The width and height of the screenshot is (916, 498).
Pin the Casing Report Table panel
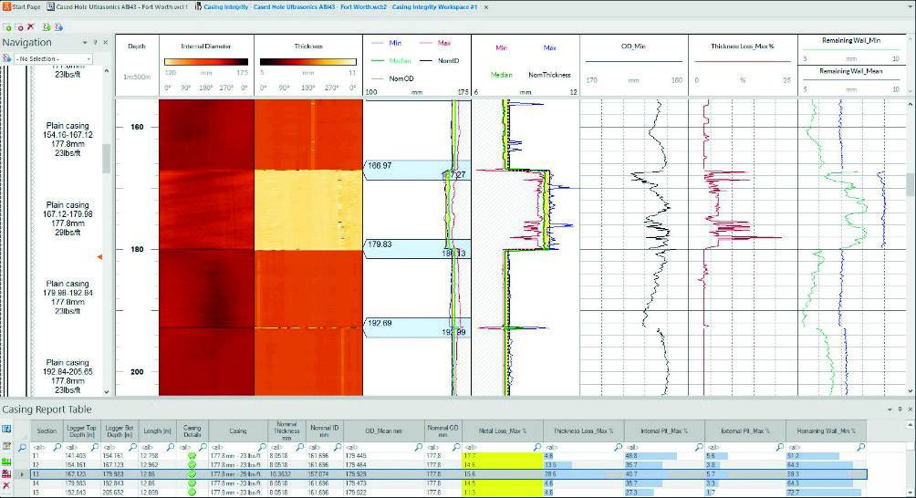[x=898, y=410]
